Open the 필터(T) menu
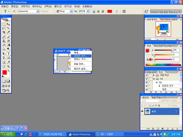The image size is (183, 137). pos(58,6)
